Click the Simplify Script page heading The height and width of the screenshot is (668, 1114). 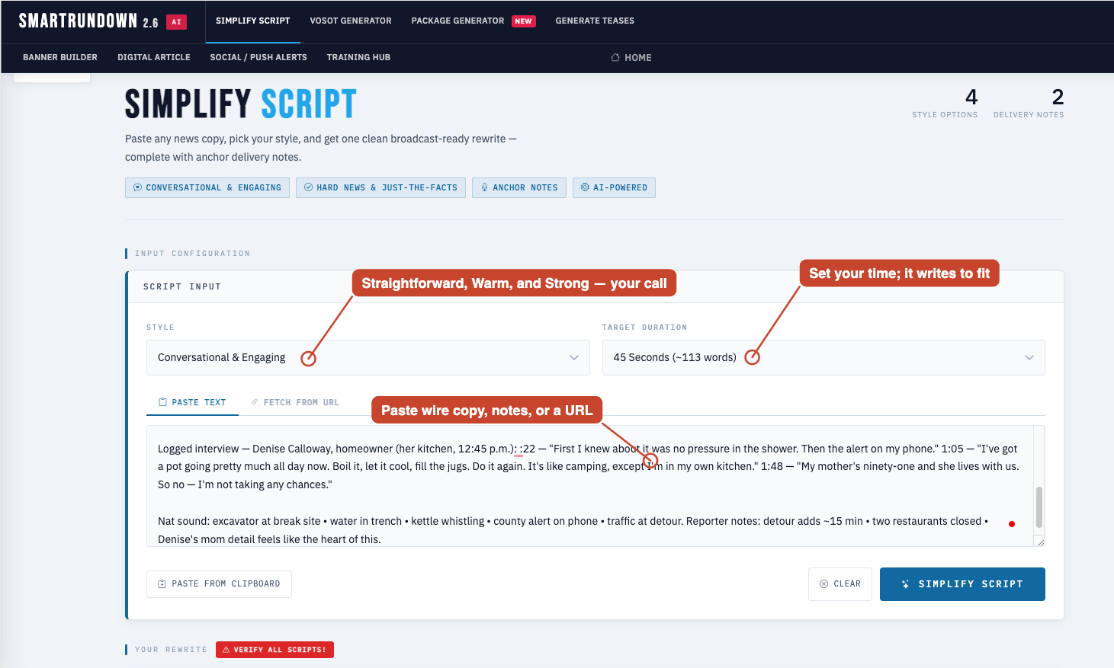pos(241,104)
